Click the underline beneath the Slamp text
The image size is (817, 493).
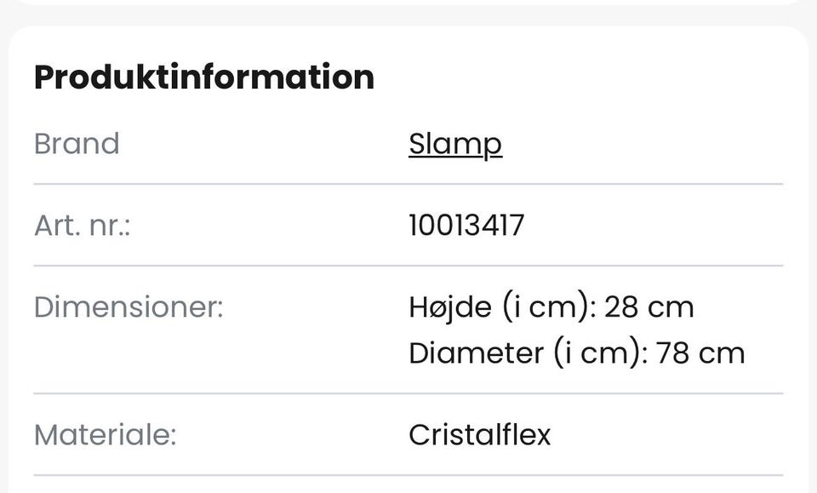point(455,158)
